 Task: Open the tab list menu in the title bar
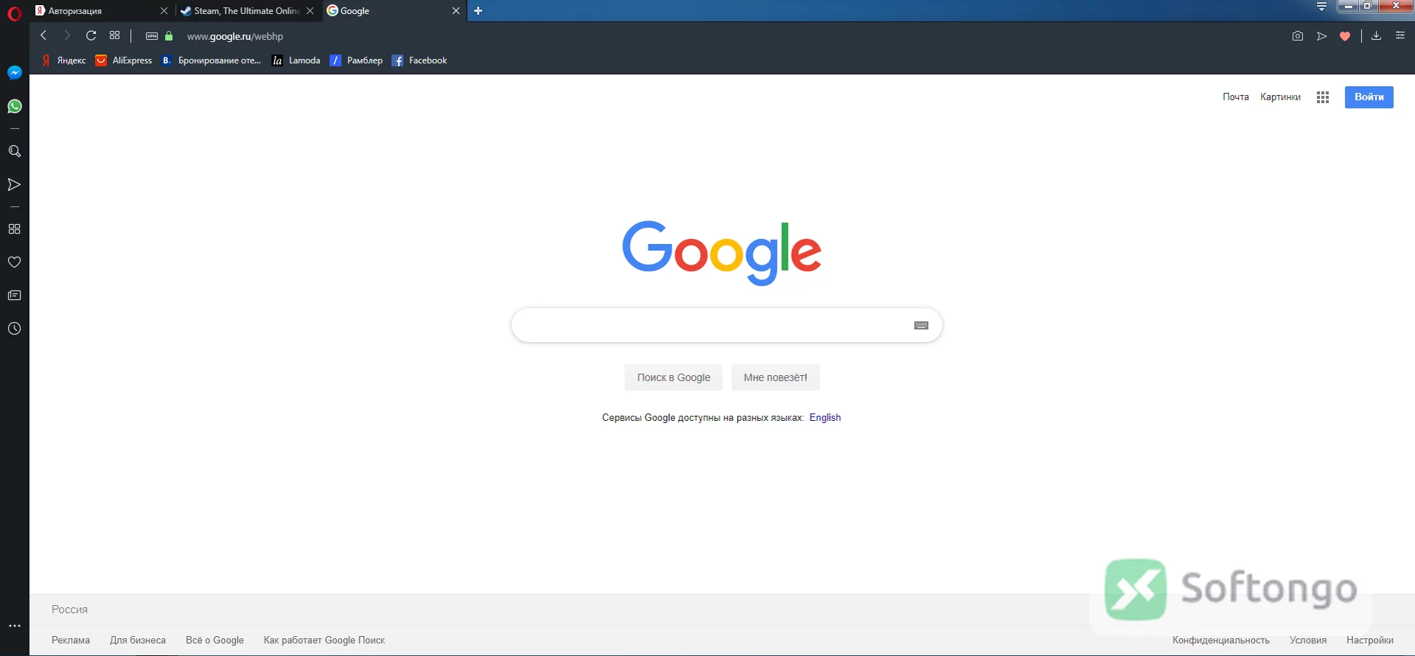[x=1321, y=7]
